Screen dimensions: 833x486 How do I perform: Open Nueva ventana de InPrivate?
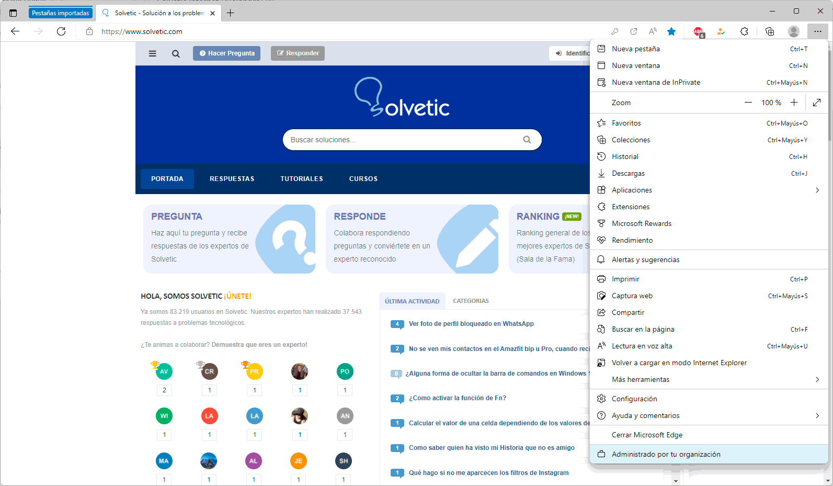coord(709,82)
